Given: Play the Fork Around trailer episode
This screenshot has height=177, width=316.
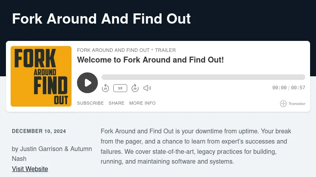Looking at the screenshot, I should (x=87, y=83).
